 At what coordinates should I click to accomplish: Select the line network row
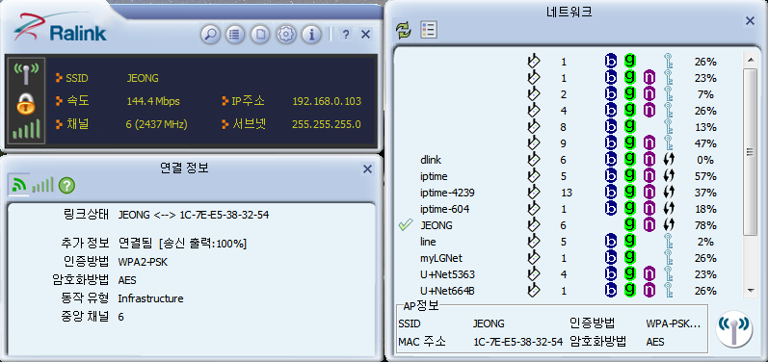pyautogui.click(x=569, y=242)
